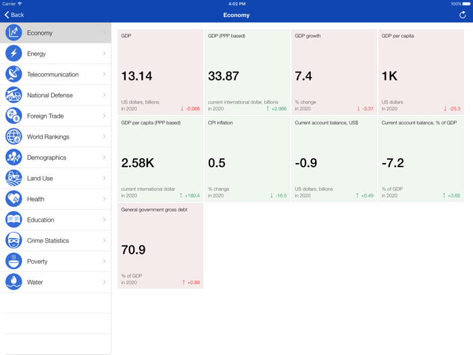Expand the Telecommunication row chevron
This screenshot has width=473, height=355.
104,74
